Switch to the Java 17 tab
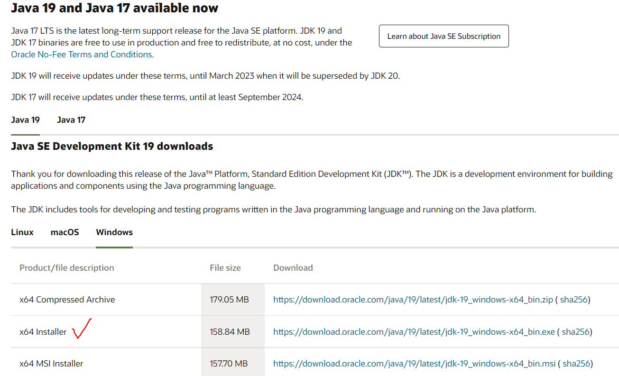 tap(71, 120)
